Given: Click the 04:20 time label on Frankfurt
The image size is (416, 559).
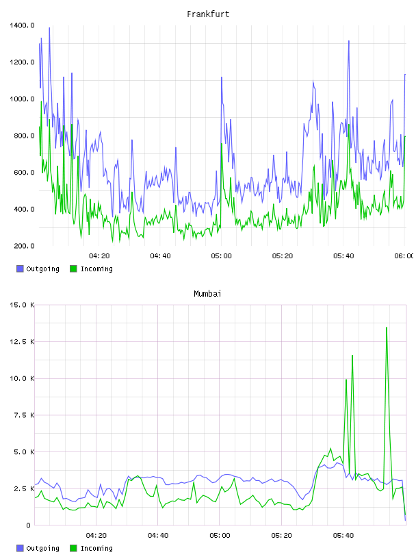Looking at the screenshot, I should (99, 256).
